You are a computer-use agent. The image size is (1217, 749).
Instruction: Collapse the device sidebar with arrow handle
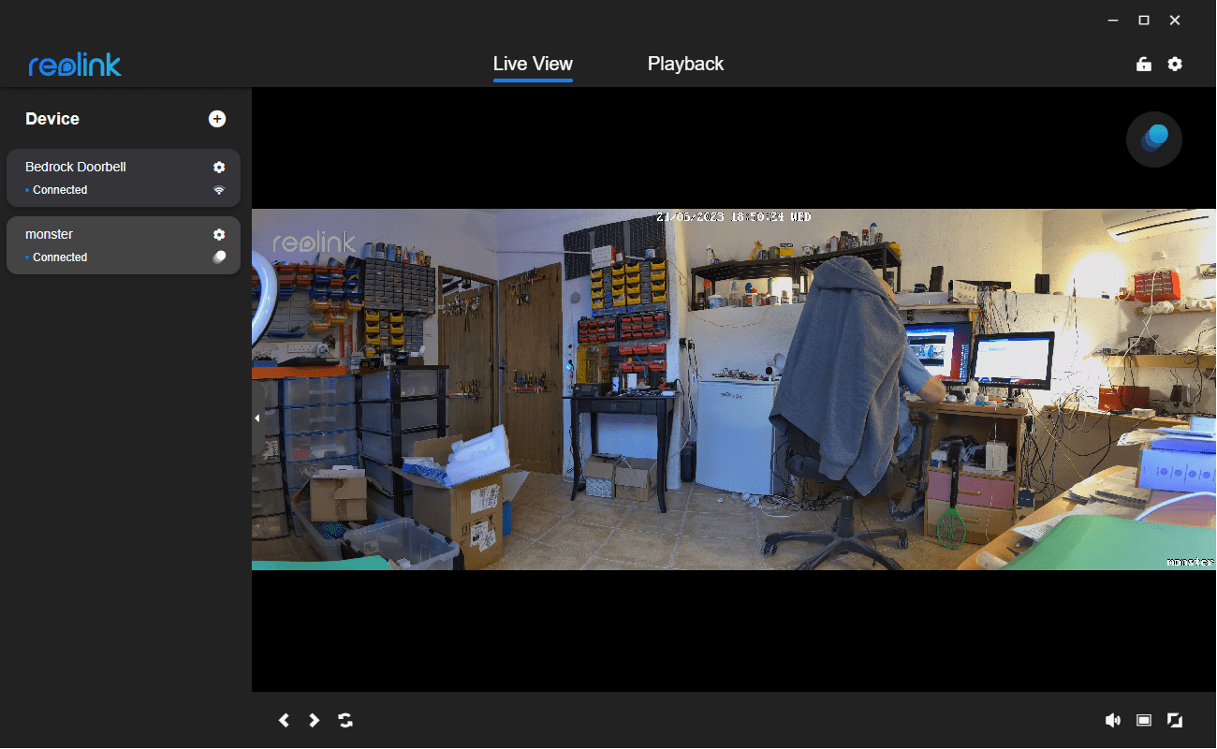coord(257,419)
